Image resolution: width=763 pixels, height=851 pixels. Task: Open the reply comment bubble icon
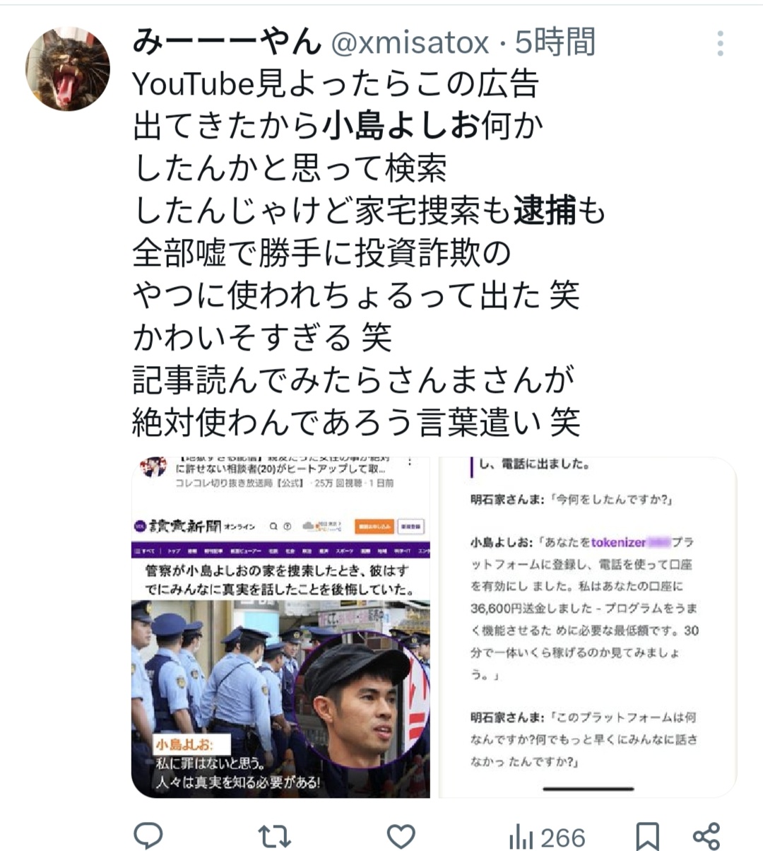148,836
